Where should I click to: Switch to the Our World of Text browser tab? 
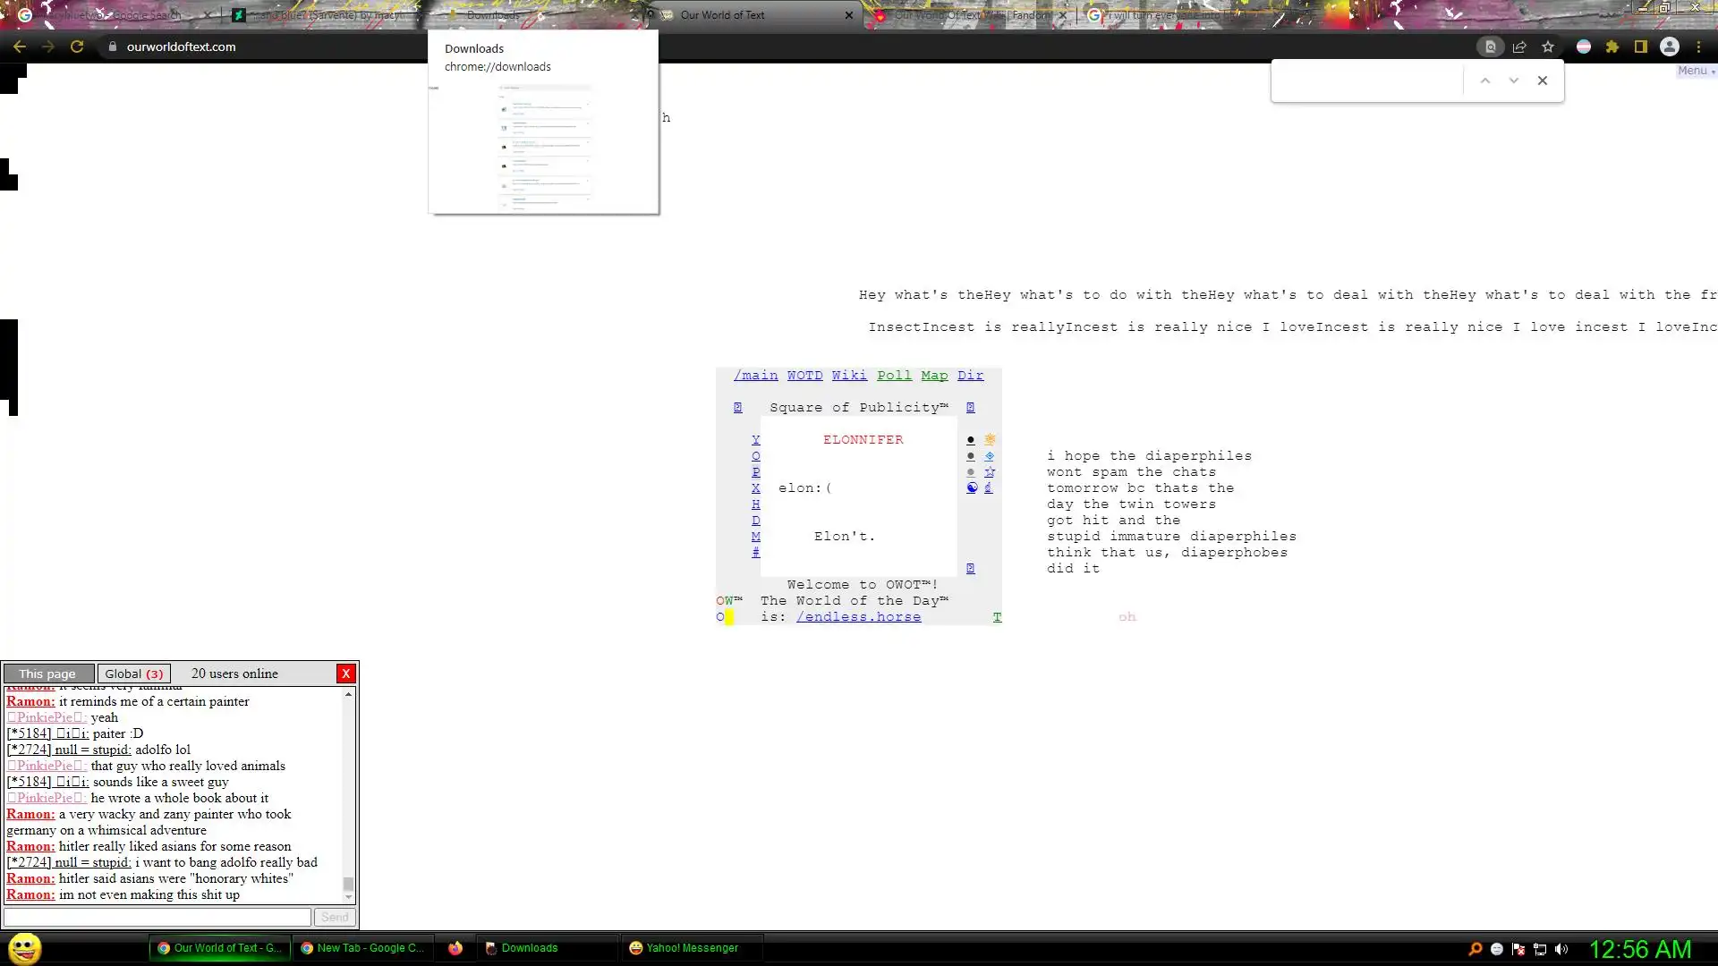721,15
